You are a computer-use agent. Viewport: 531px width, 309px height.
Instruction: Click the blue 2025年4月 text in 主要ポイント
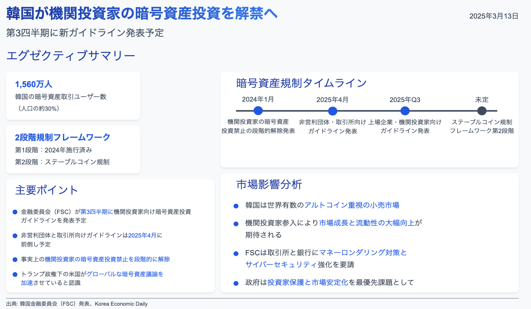[x=142, y=235]
